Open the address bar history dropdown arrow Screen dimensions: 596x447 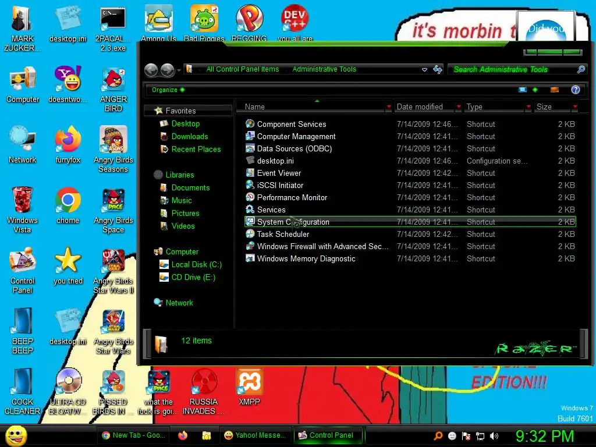[424, 70]
